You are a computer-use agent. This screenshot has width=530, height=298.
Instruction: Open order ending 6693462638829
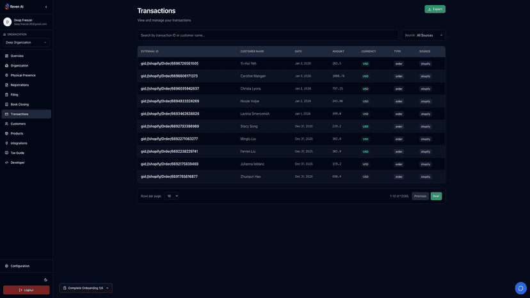170,114
